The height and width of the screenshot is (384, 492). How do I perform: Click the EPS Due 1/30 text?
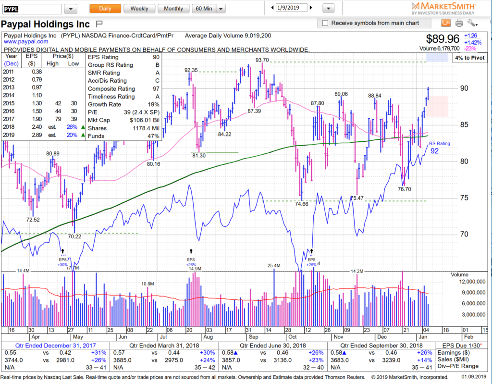(462, 346)
